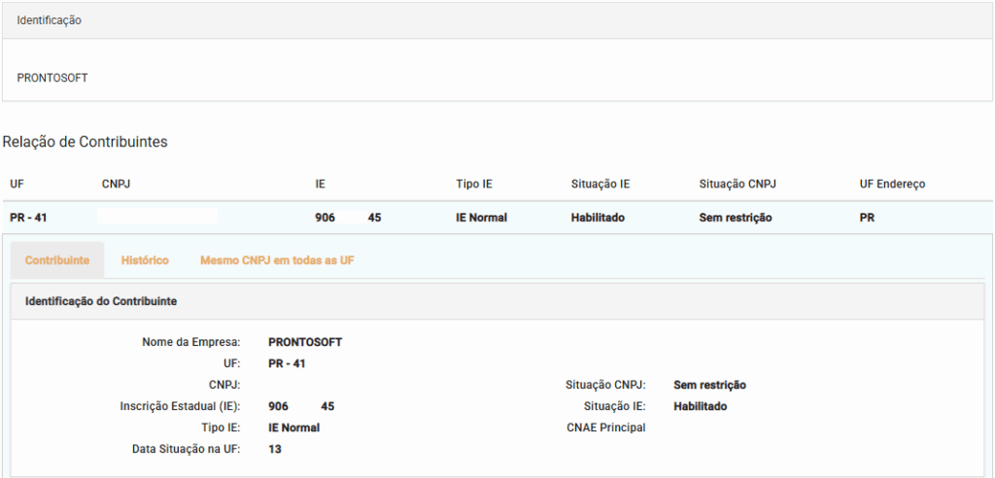Viewport: 995px width, 478px height.
Task: Click the Relação de Contribuintes heading
Action: (85, 142)
